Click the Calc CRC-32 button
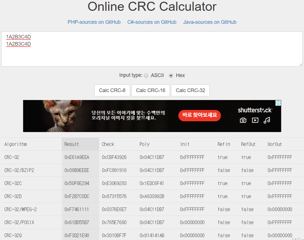The image size is (304, 240). (190, 90)
